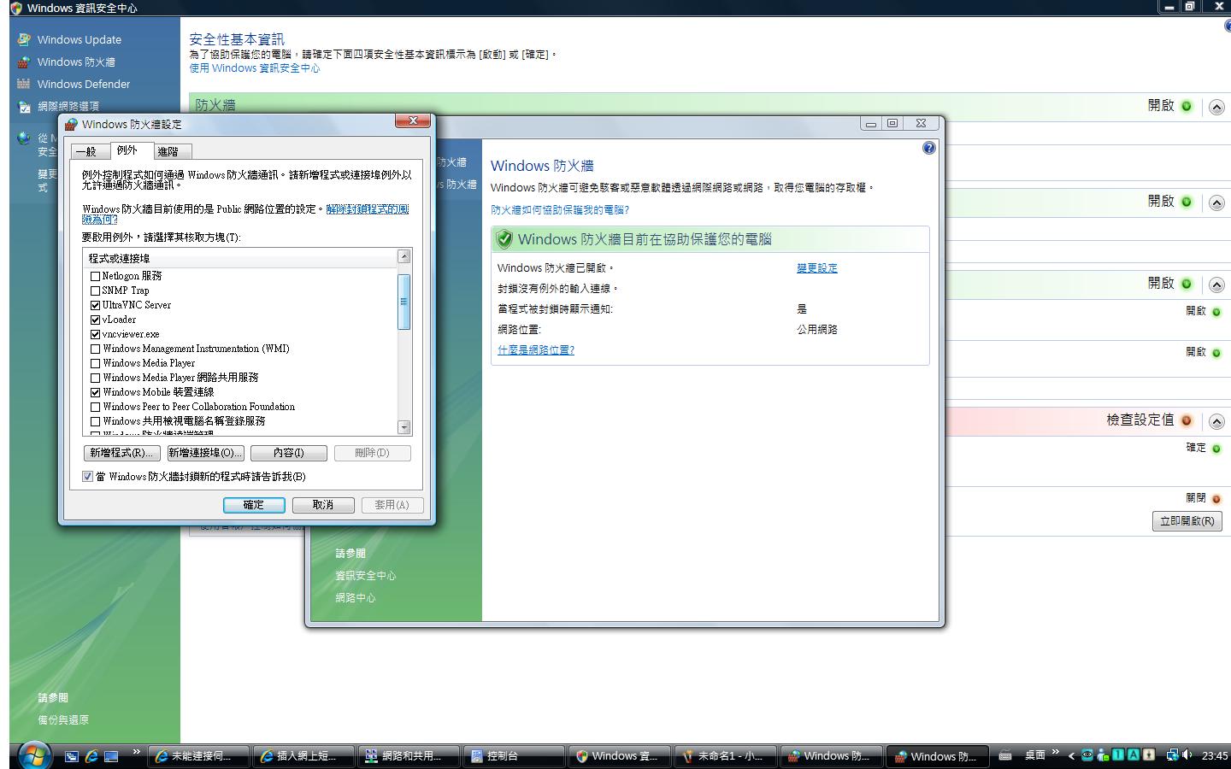Open 備份與還原 link in sidebar
This screenshot has height=769, width=1231.
pyautogui.click(x=63, y=720)
